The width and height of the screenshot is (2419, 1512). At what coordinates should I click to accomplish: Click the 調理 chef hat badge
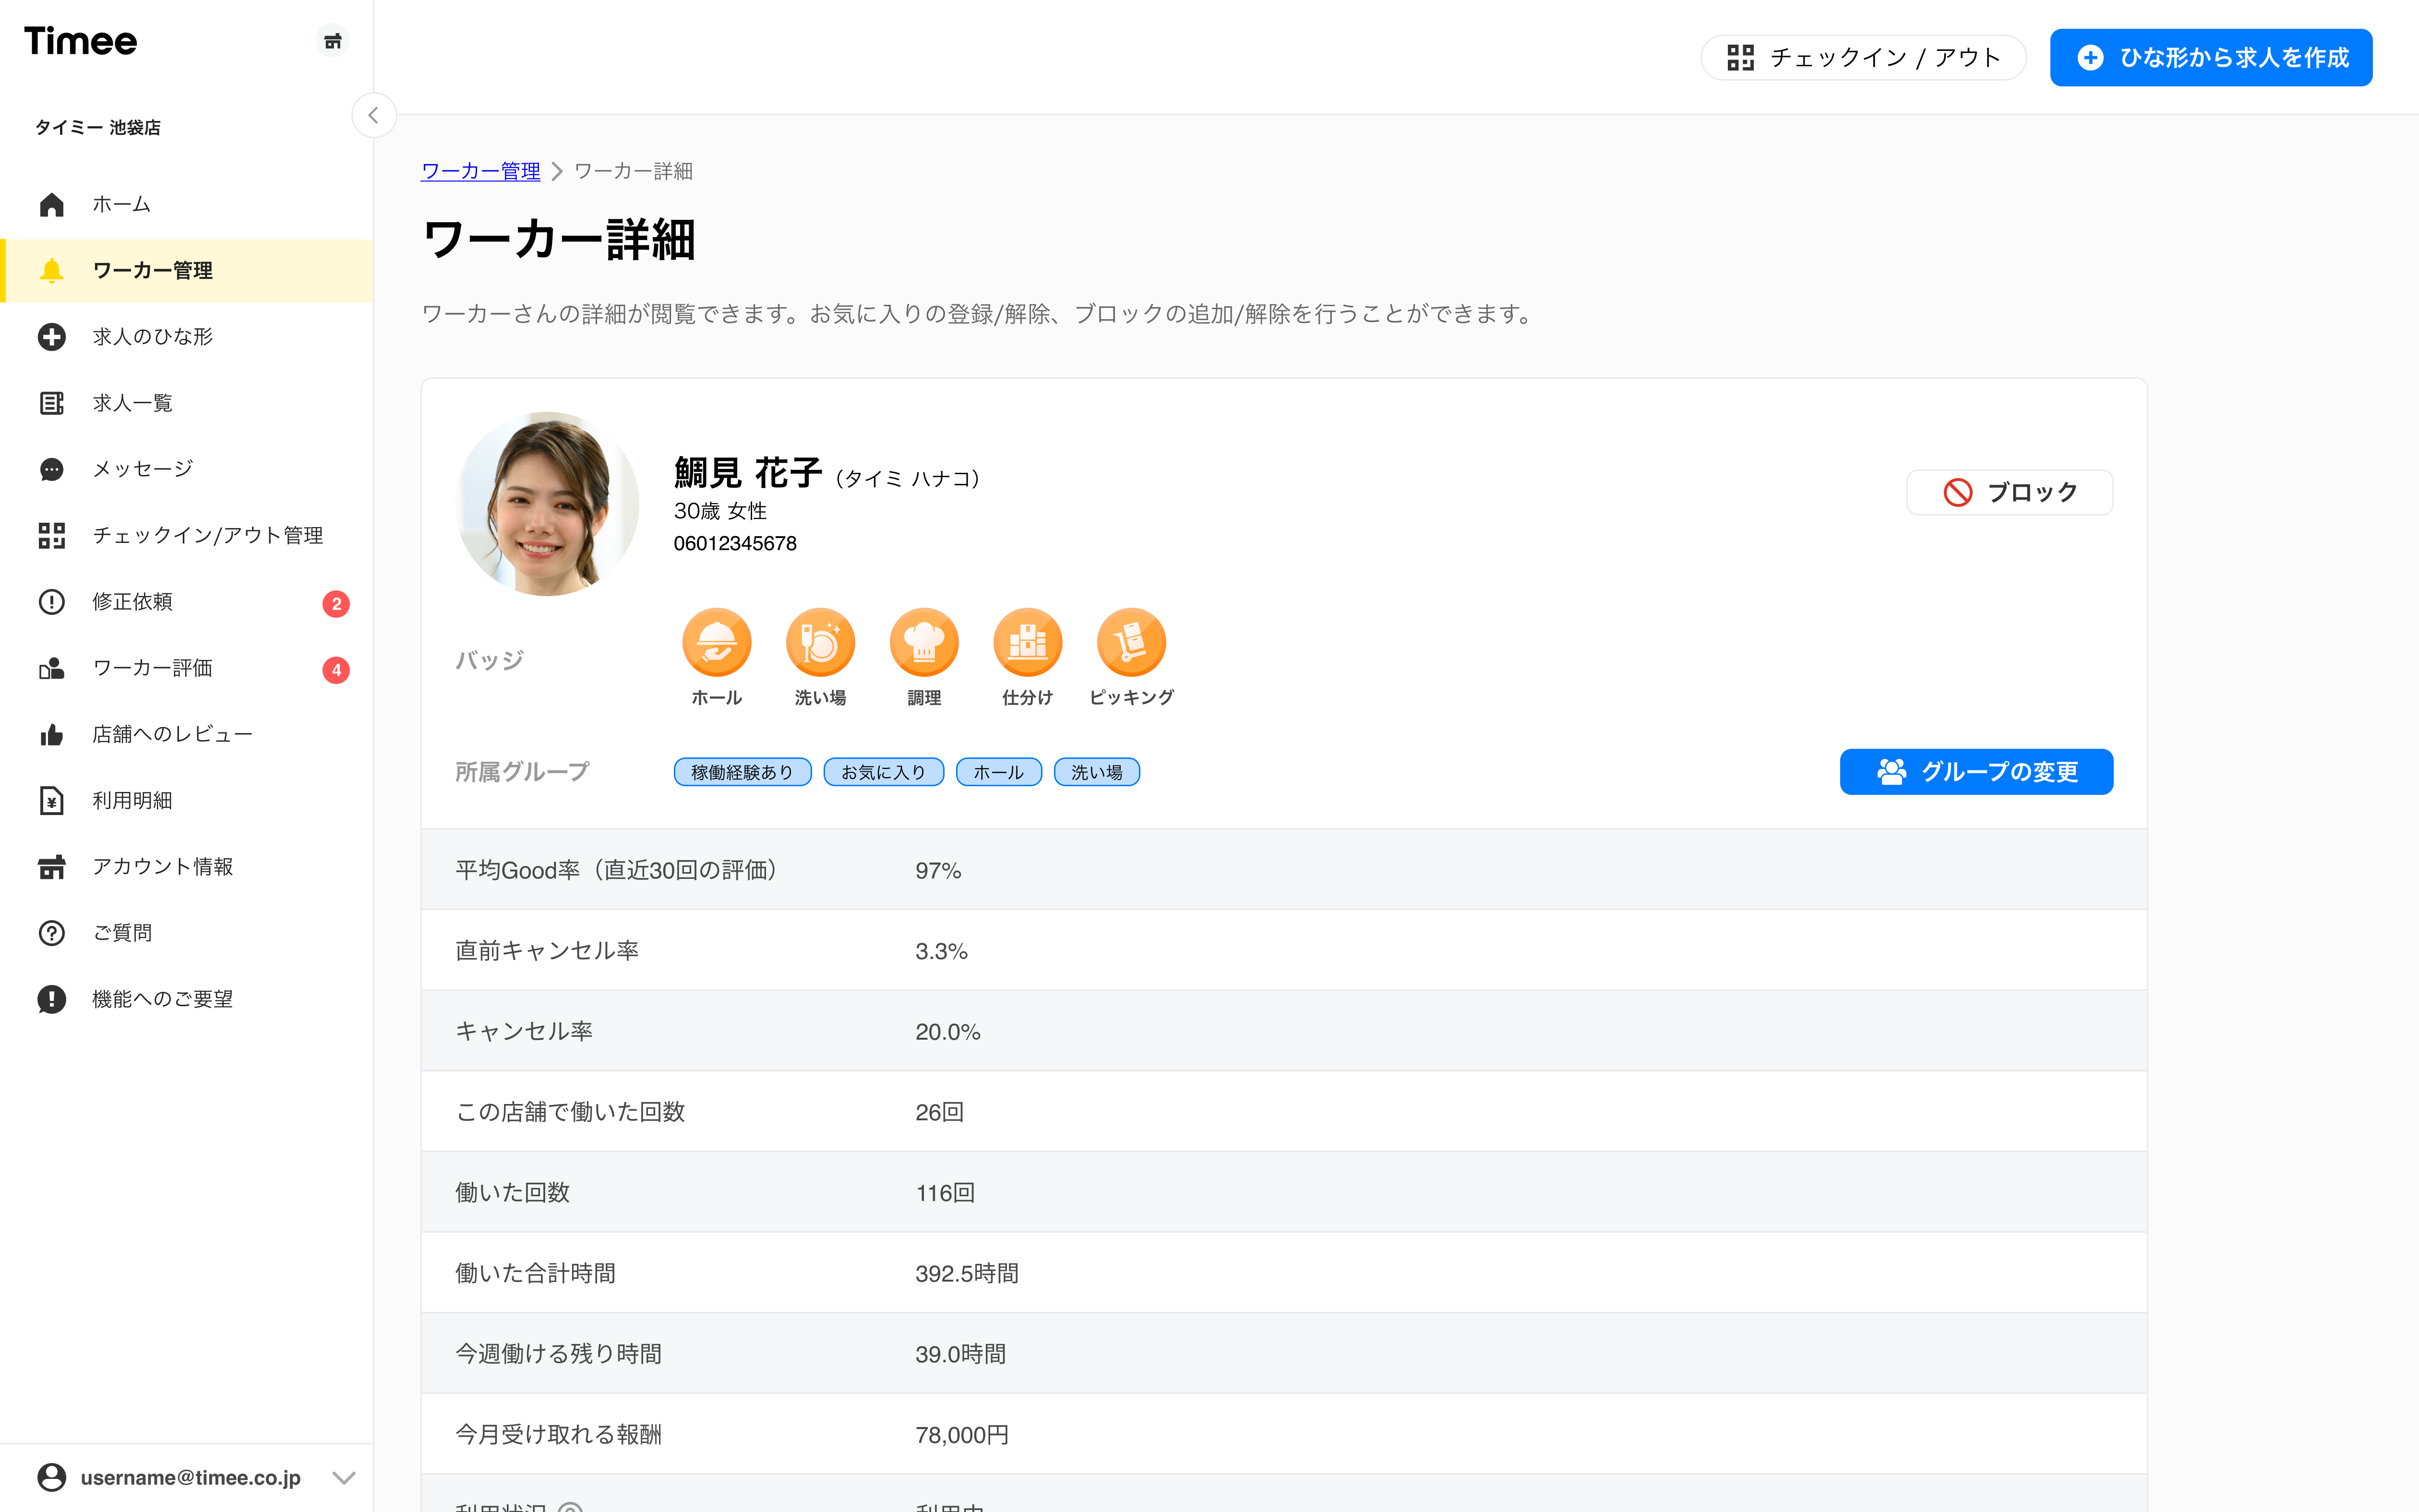pyautogui.click(x=924, y=642)
